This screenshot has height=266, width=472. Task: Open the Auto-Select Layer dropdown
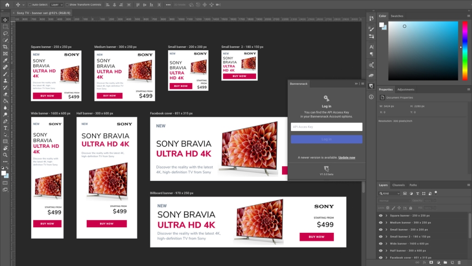(57, 5)
